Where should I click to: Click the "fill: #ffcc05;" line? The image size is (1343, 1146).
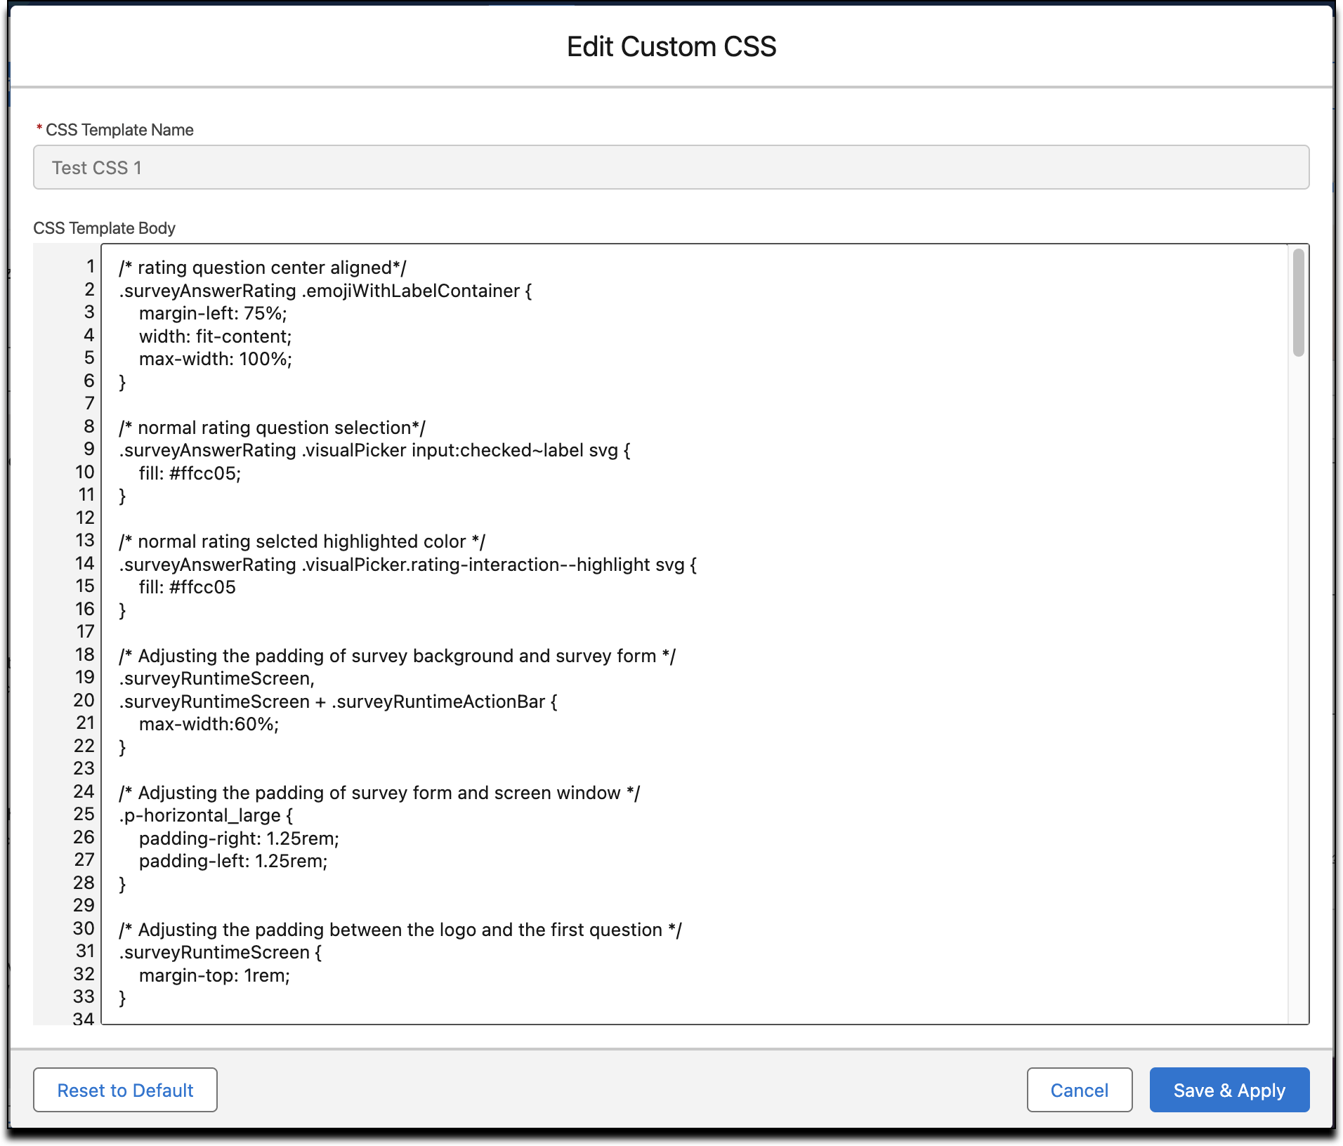(x=190, y=473)
